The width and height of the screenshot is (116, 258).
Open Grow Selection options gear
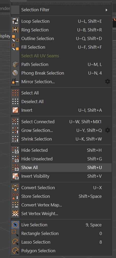point(108,130)
